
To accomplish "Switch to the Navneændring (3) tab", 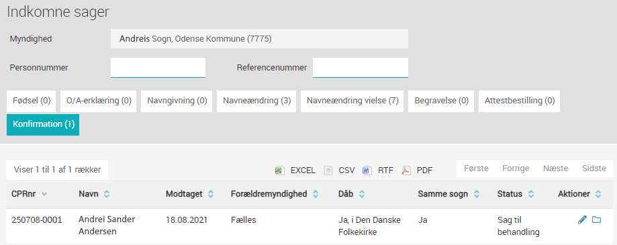I will (256, 101).
